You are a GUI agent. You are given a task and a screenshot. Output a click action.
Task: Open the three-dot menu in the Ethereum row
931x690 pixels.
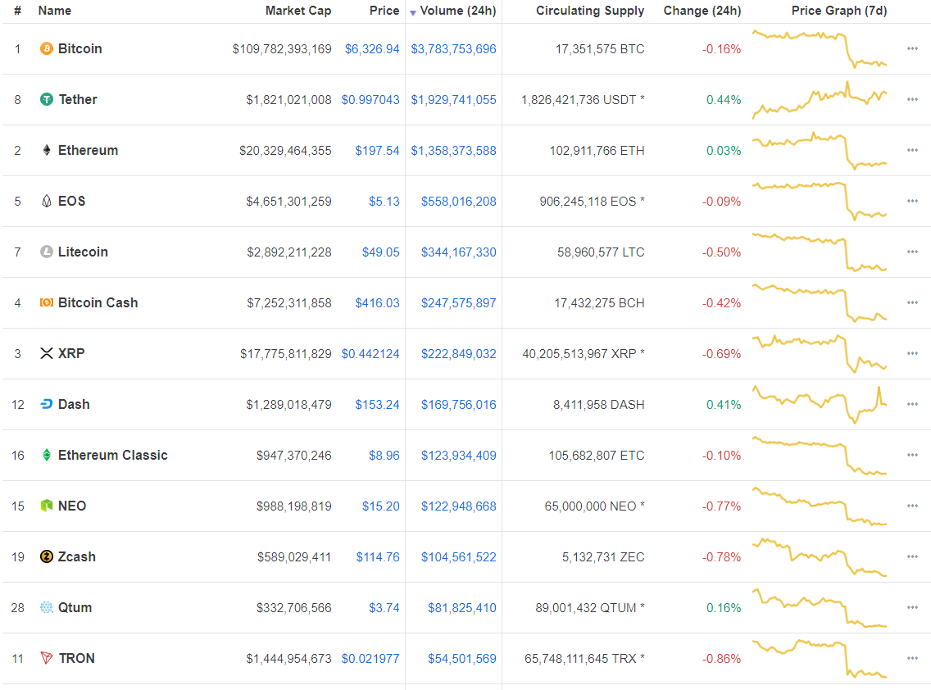(x=912, y=151)
